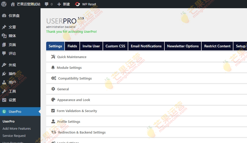
Task: Open the 页面 pages menu
Action: pos(20,45)
